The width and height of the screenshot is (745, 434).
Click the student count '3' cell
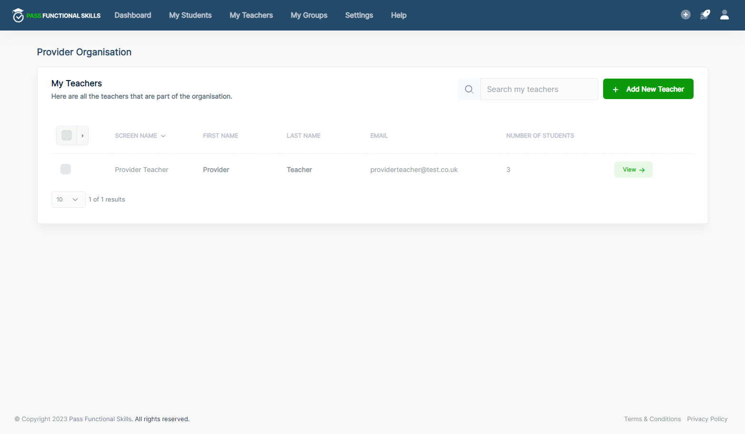(x=508, y=170)
